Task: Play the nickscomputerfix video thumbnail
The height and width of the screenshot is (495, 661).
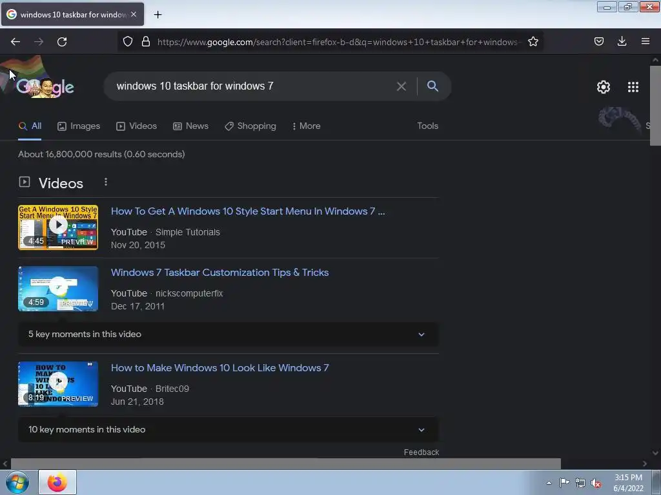Action: [x=58, y=289]
